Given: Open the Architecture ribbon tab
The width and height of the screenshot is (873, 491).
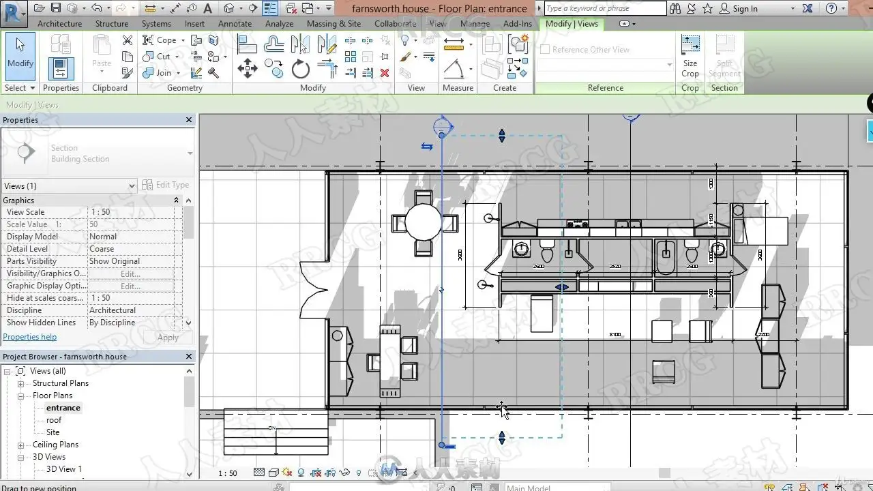Looking at the screenshot, I should [59, 24].
